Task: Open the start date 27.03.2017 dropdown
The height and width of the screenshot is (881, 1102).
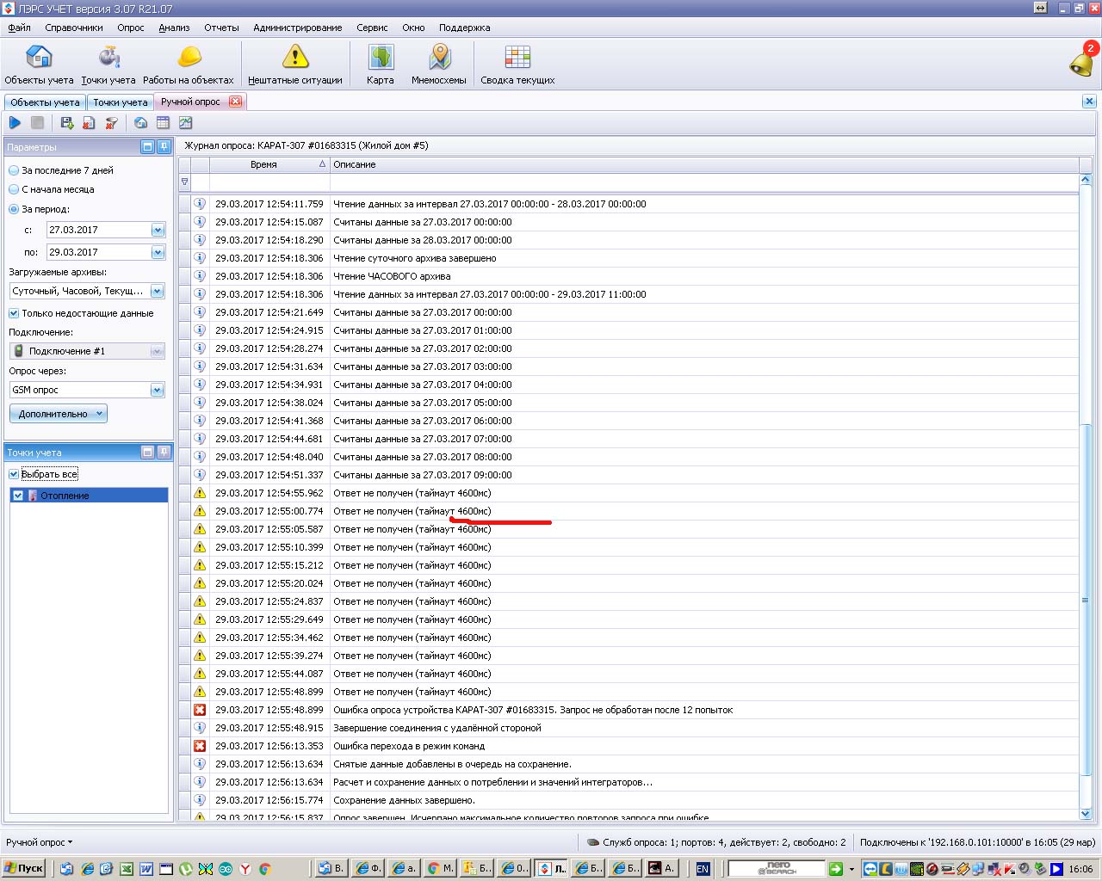Action: coord(158,230)
